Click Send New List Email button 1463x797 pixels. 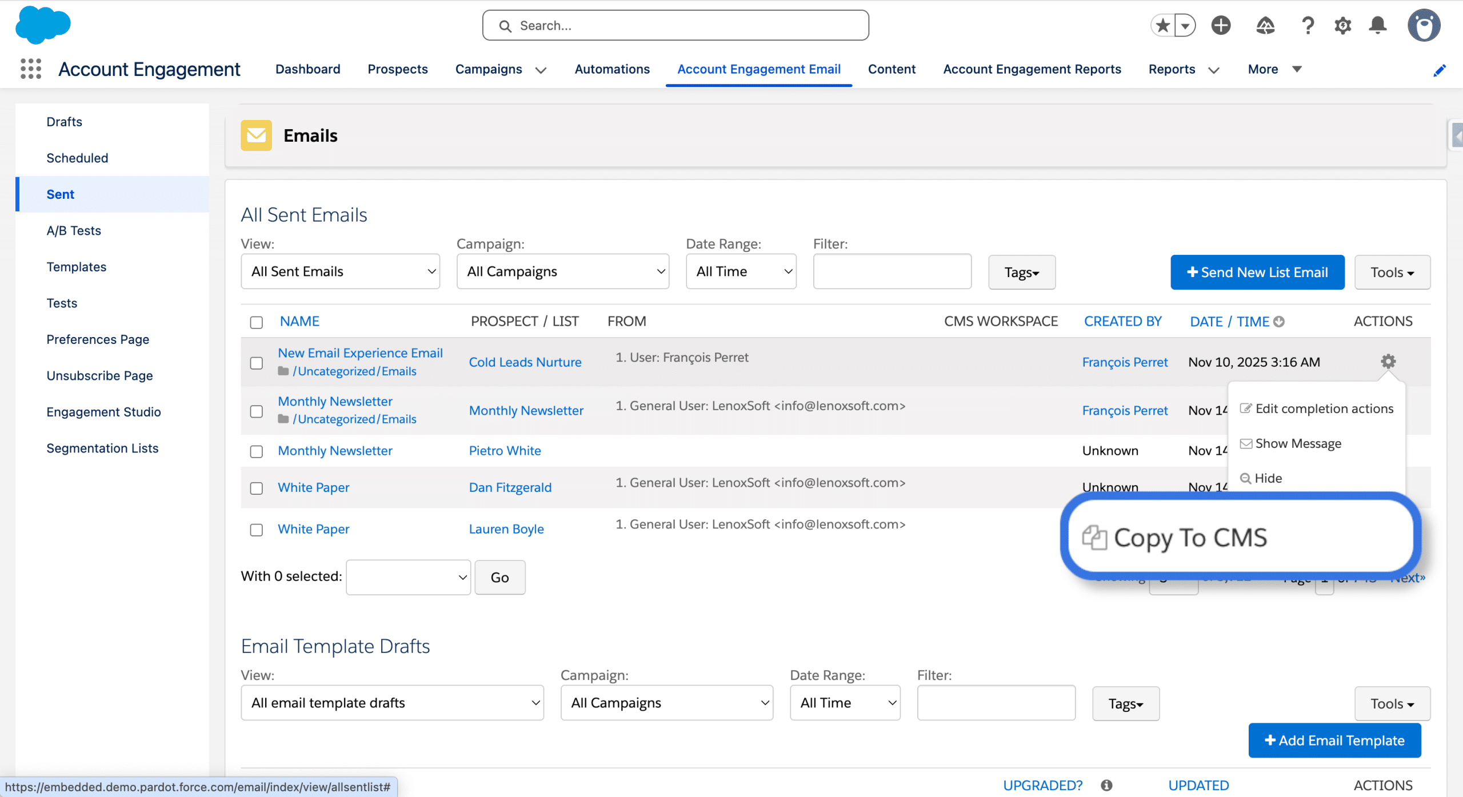pyautogui.click(x=1257, y=273)
